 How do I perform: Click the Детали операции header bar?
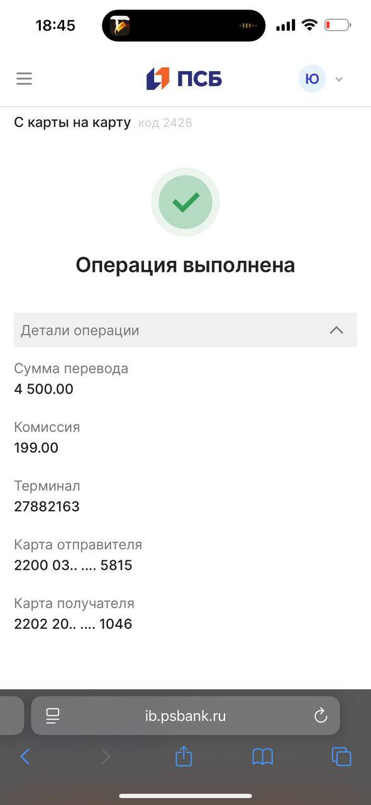(x=185, y=330)
